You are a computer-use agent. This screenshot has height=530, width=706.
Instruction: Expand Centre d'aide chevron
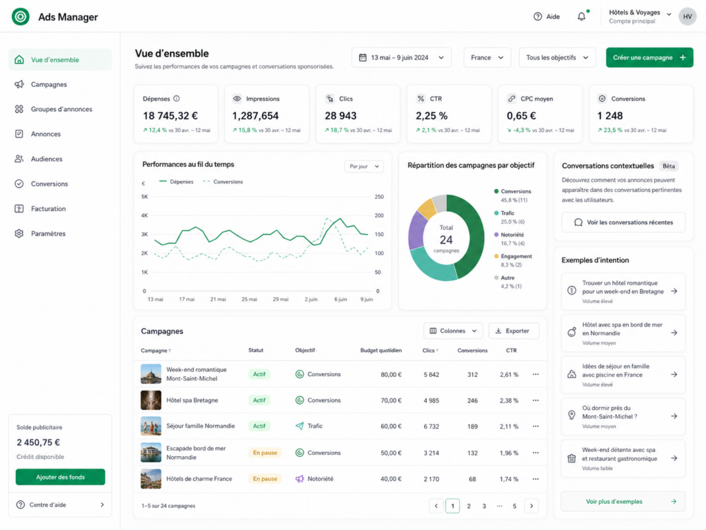(102, 504)
